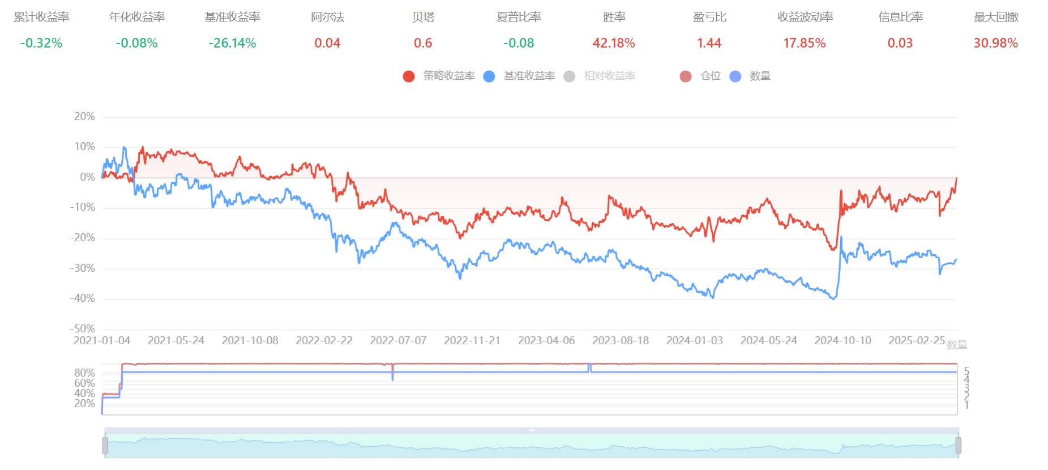Toggle the 数量 legend text
Image resolution: width=1048 pixels, height=470 pixels.
[x=760, y=76]
